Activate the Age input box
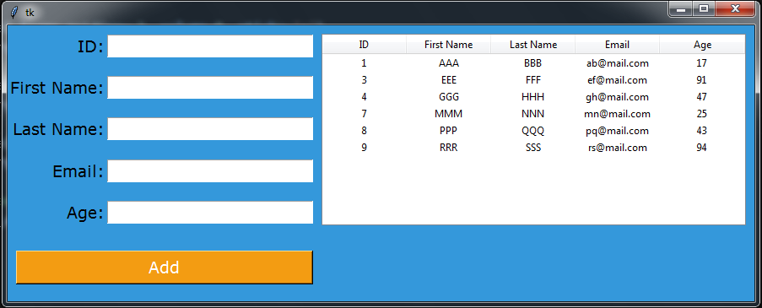Viewport: 762px width, 308px height. (210, 213)
